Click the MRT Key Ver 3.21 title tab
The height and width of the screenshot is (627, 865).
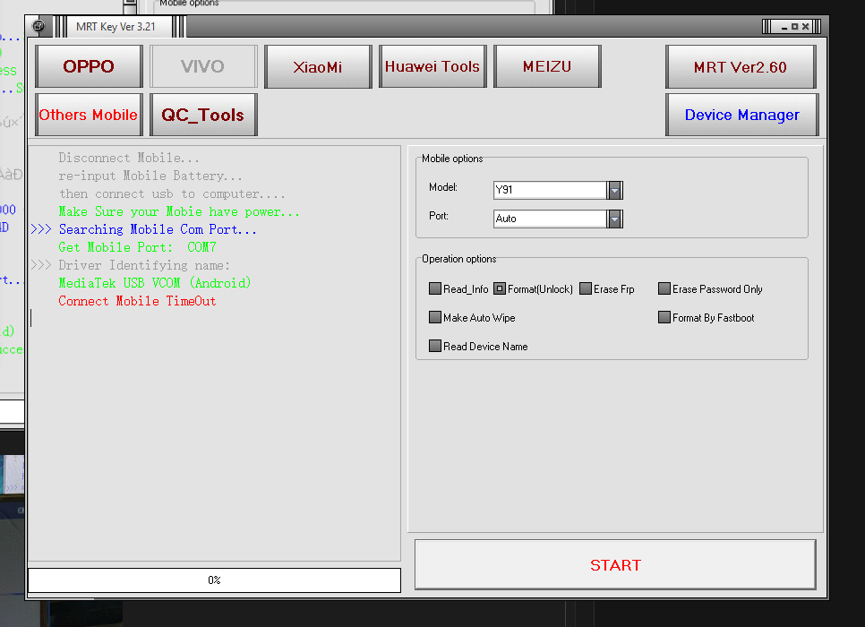click(x=116, y=27)
